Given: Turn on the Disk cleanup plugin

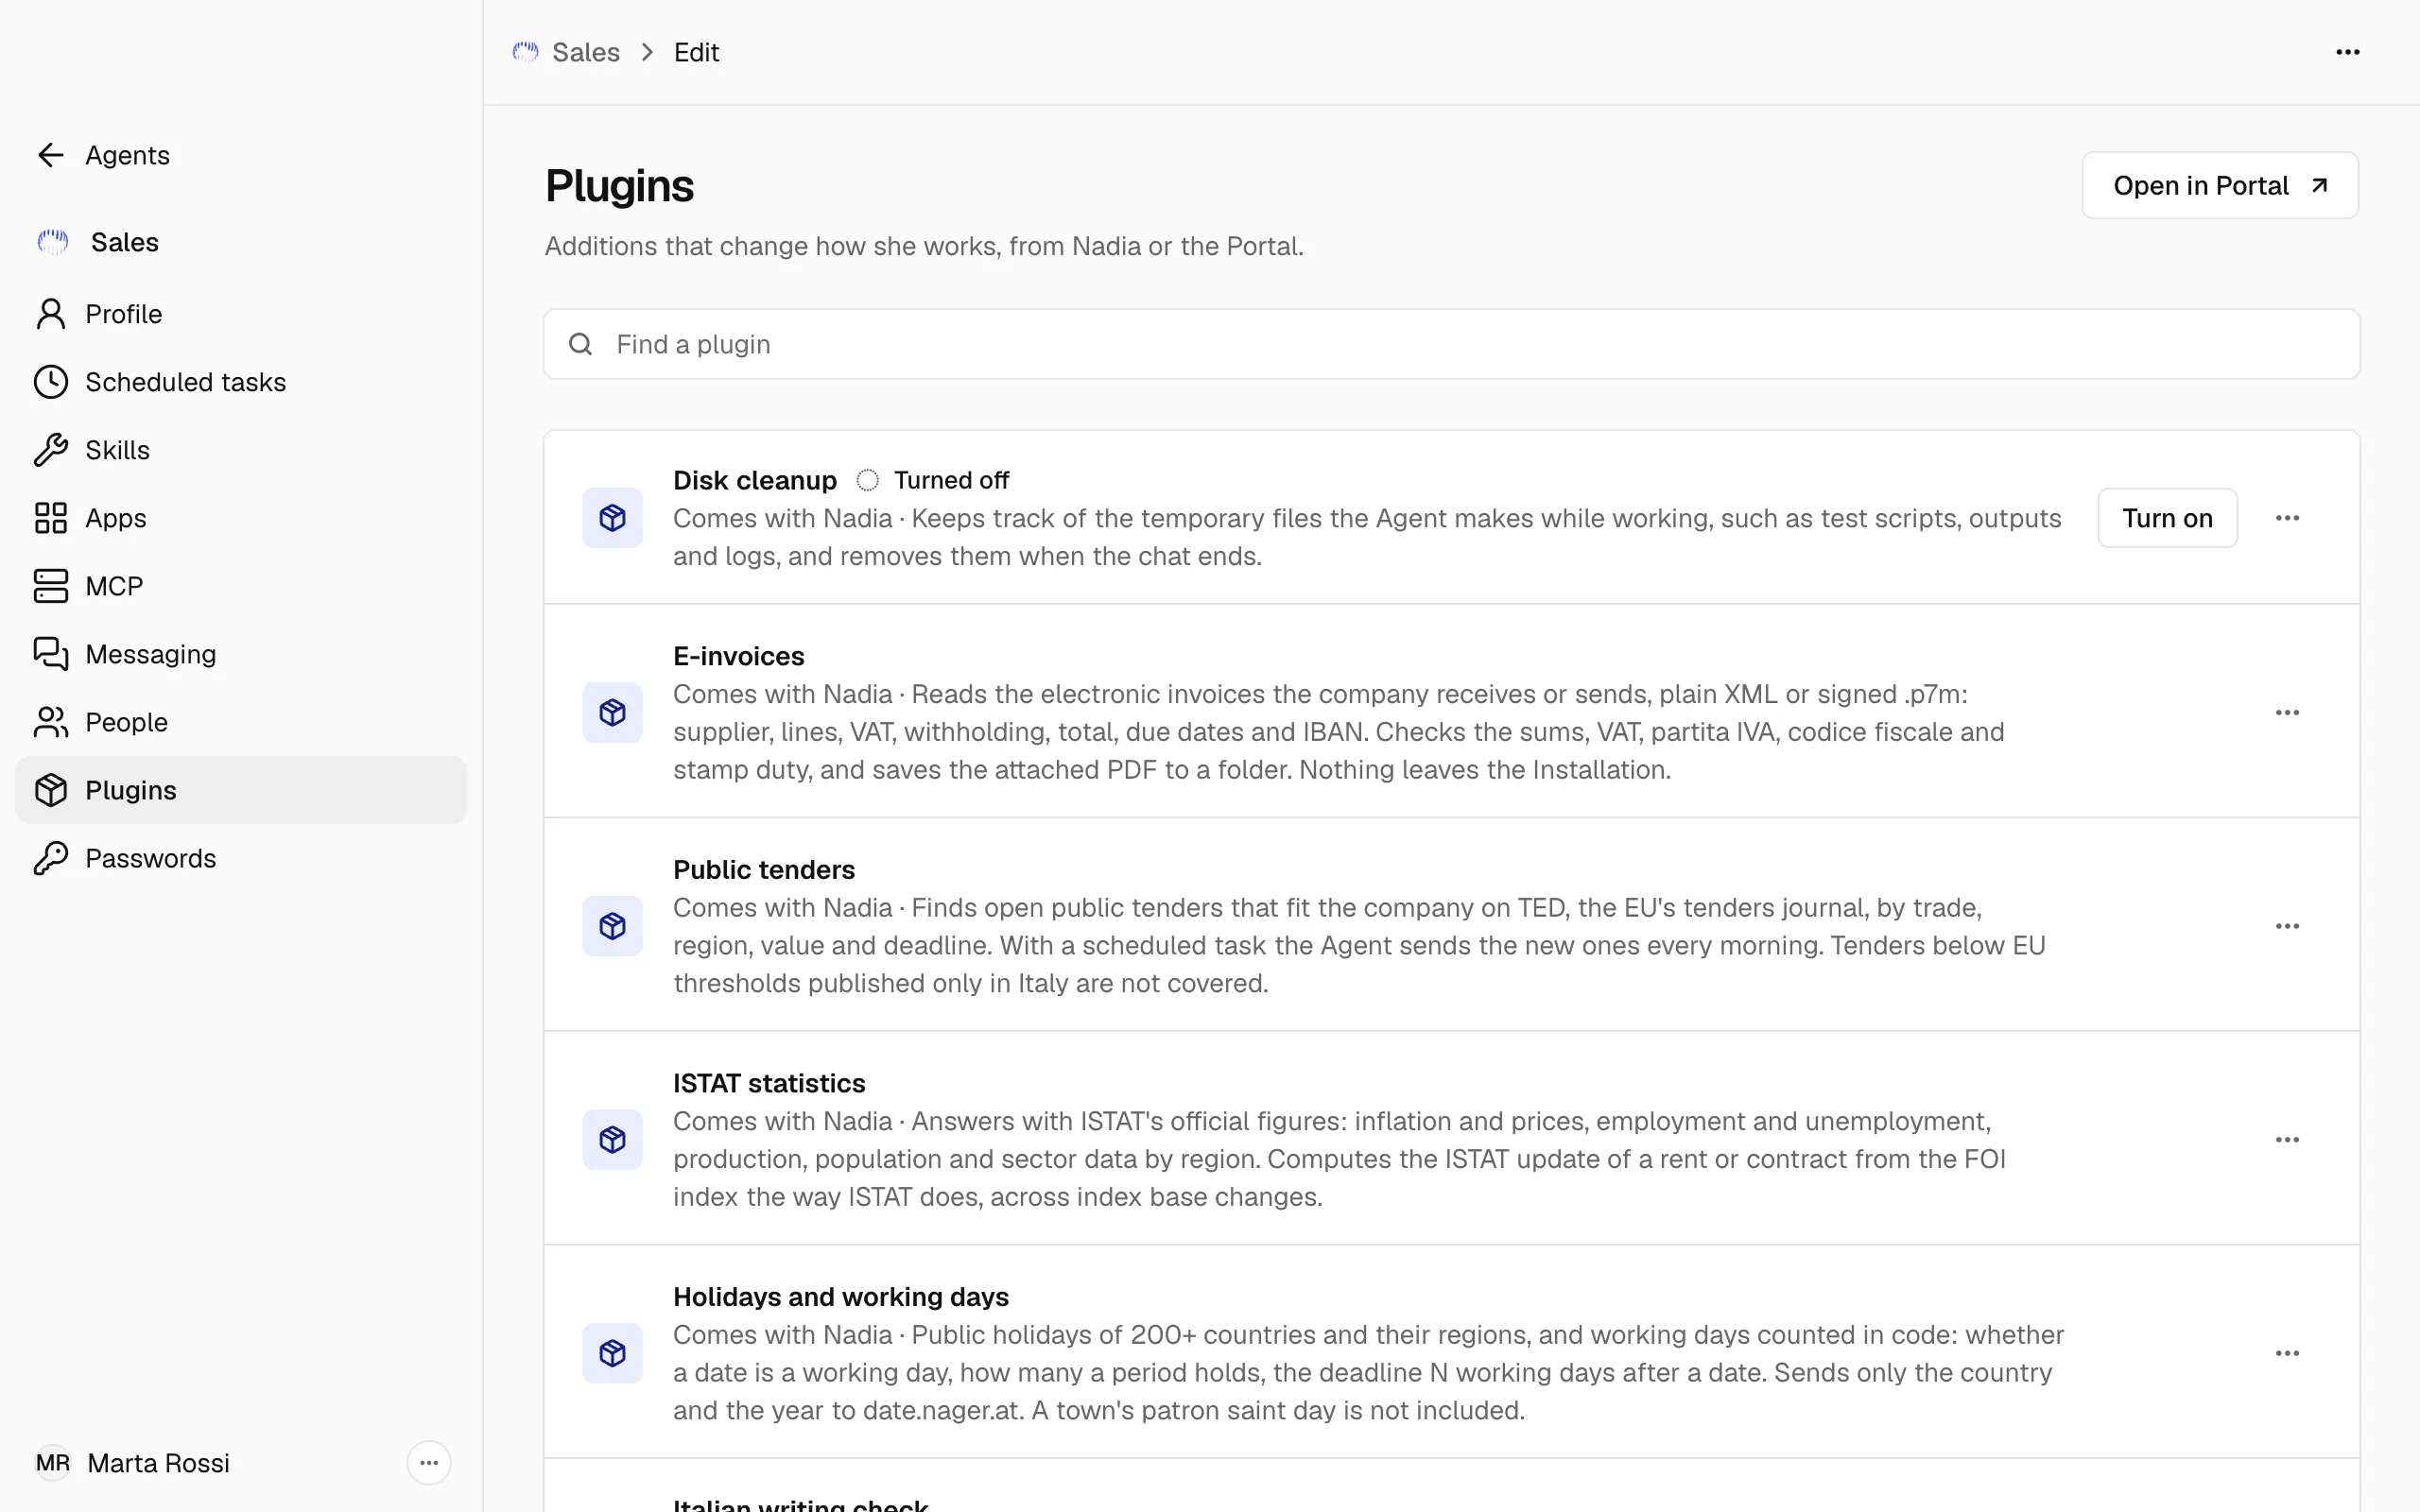Looking at the screenshot, I should (x=2167, y=518).
